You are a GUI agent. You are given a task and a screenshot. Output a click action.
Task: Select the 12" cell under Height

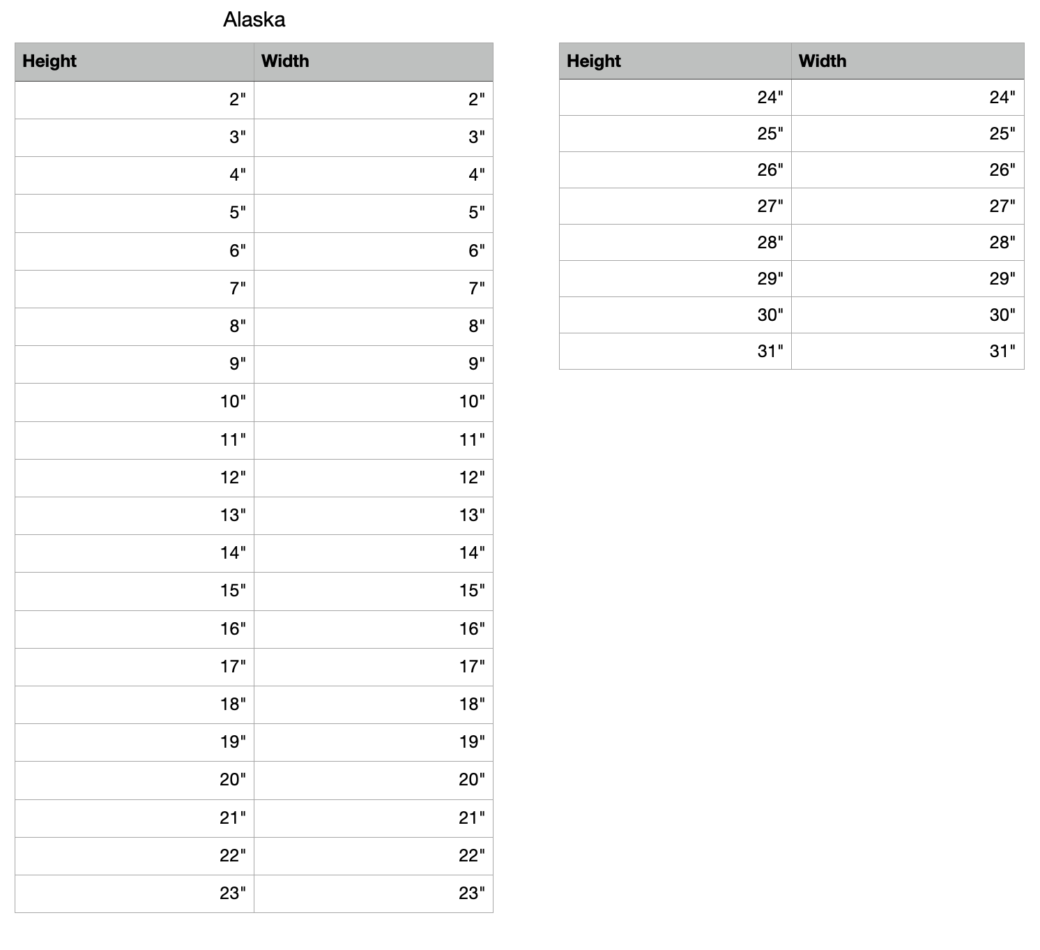click(x=135, y=478)
